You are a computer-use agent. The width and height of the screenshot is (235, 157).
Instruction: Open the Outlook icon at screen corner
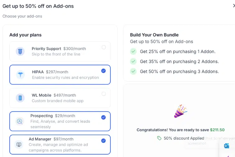(x=227, y=146)
